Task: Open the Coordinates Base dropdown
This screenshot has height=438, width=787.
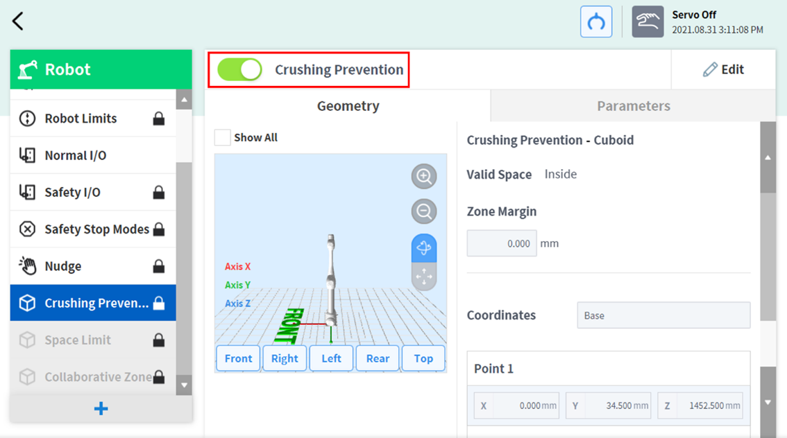Action: pyautogui.click(x=663, y=315)
